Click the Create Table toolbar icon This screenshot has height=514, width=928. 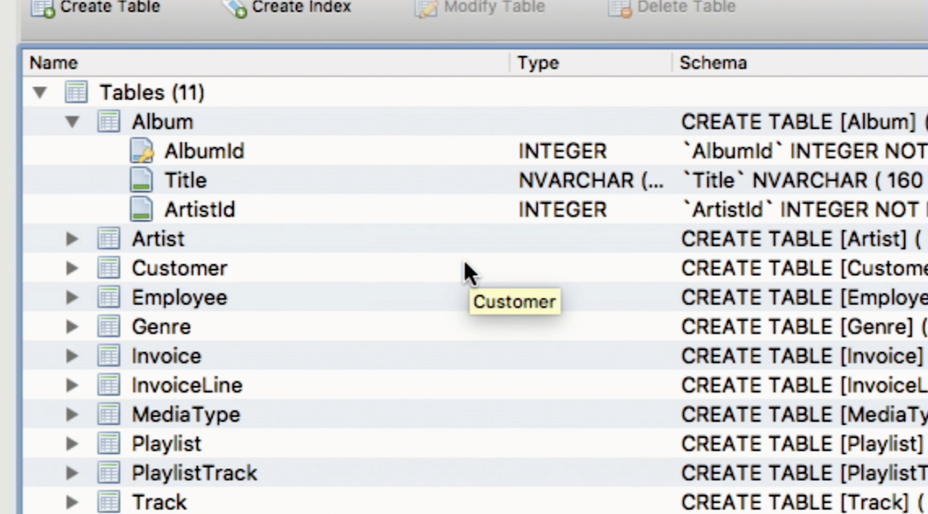point(42,8)
